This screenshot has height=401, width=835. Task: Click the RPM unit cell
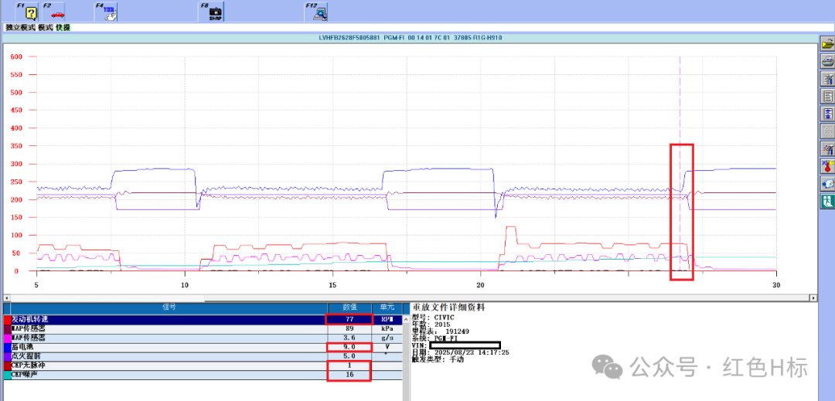click(387, 319)
